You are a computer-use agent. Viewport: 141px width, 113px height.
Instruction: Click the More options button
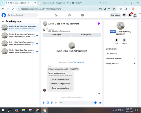coord(86,35)
